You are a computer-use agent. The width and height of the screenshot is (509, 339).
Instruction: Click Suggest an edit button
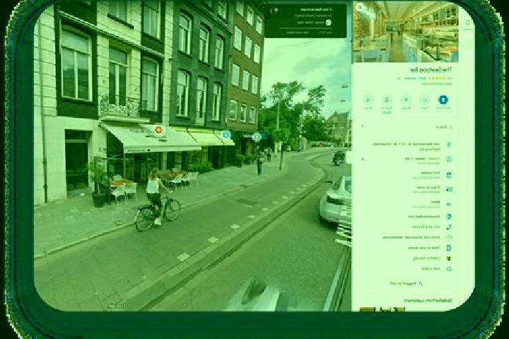point(406,283)
